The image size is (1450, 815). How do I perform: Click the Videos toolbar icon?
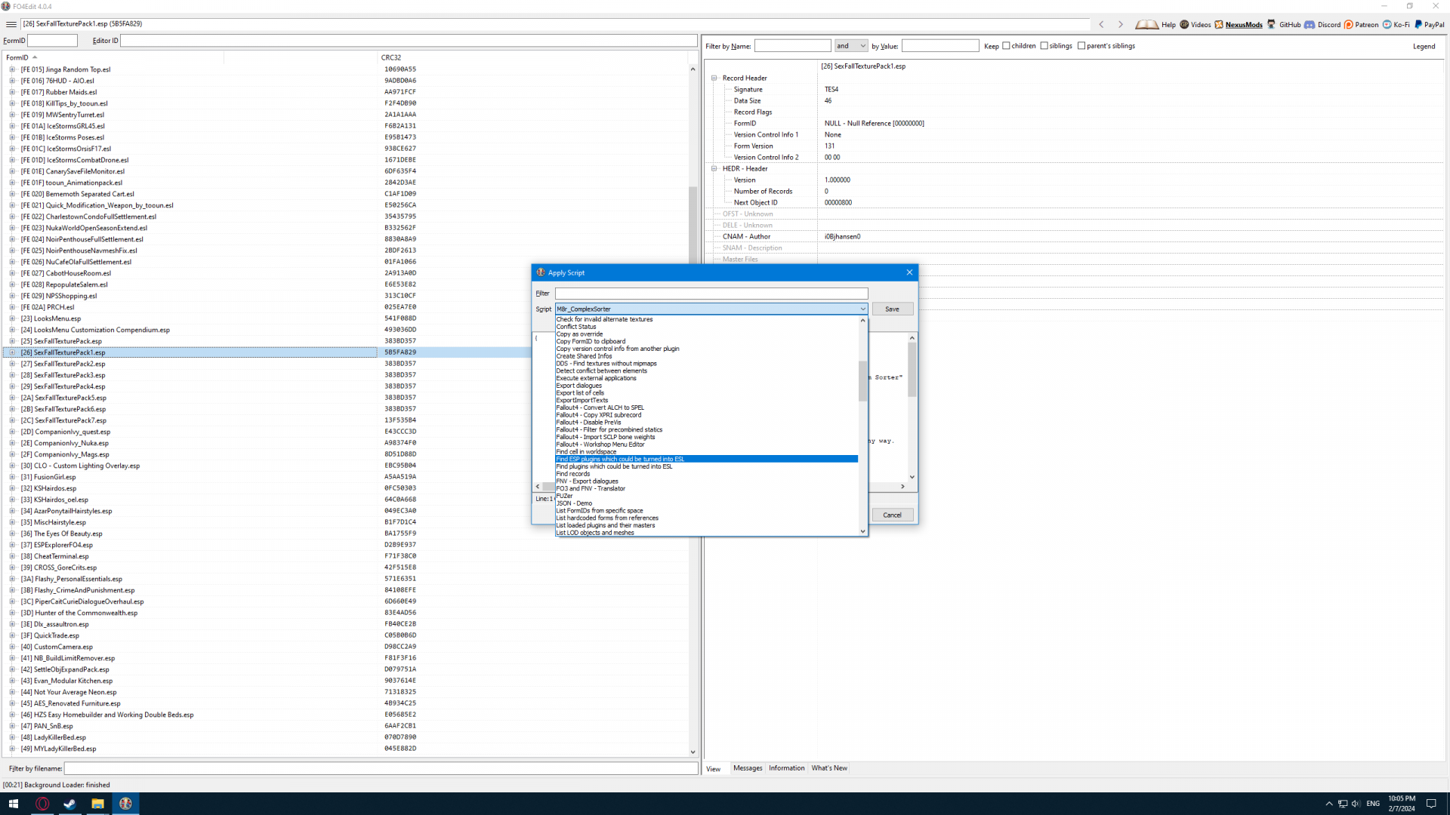tap(1184, 24)
